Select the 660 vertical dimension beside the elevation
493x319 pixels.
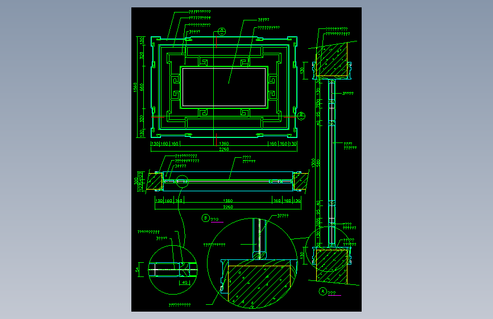142,87
